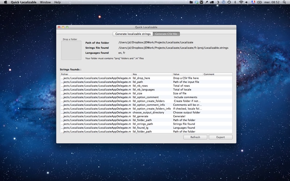Open the Help menu

pos(57,2)
